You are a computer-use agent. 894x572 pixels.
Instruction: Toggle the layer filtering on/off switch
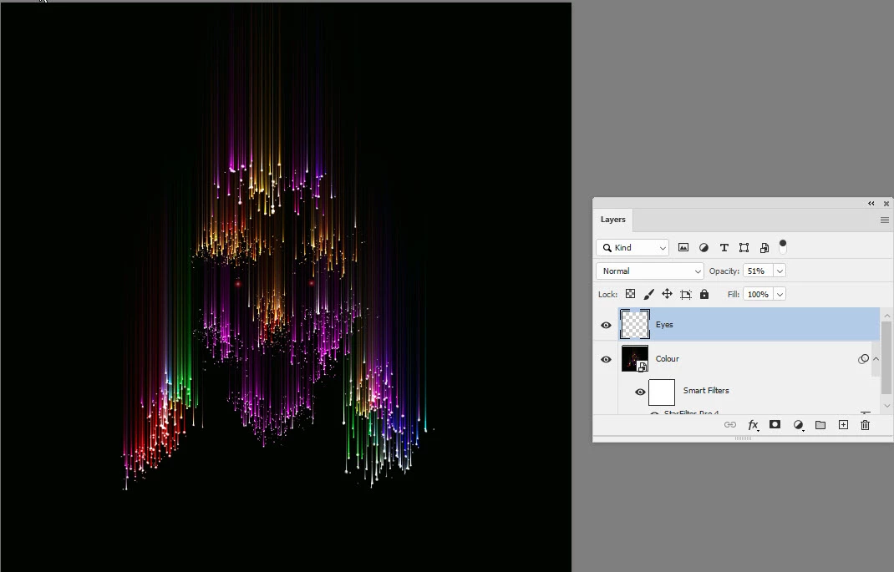tap(783, 246)
